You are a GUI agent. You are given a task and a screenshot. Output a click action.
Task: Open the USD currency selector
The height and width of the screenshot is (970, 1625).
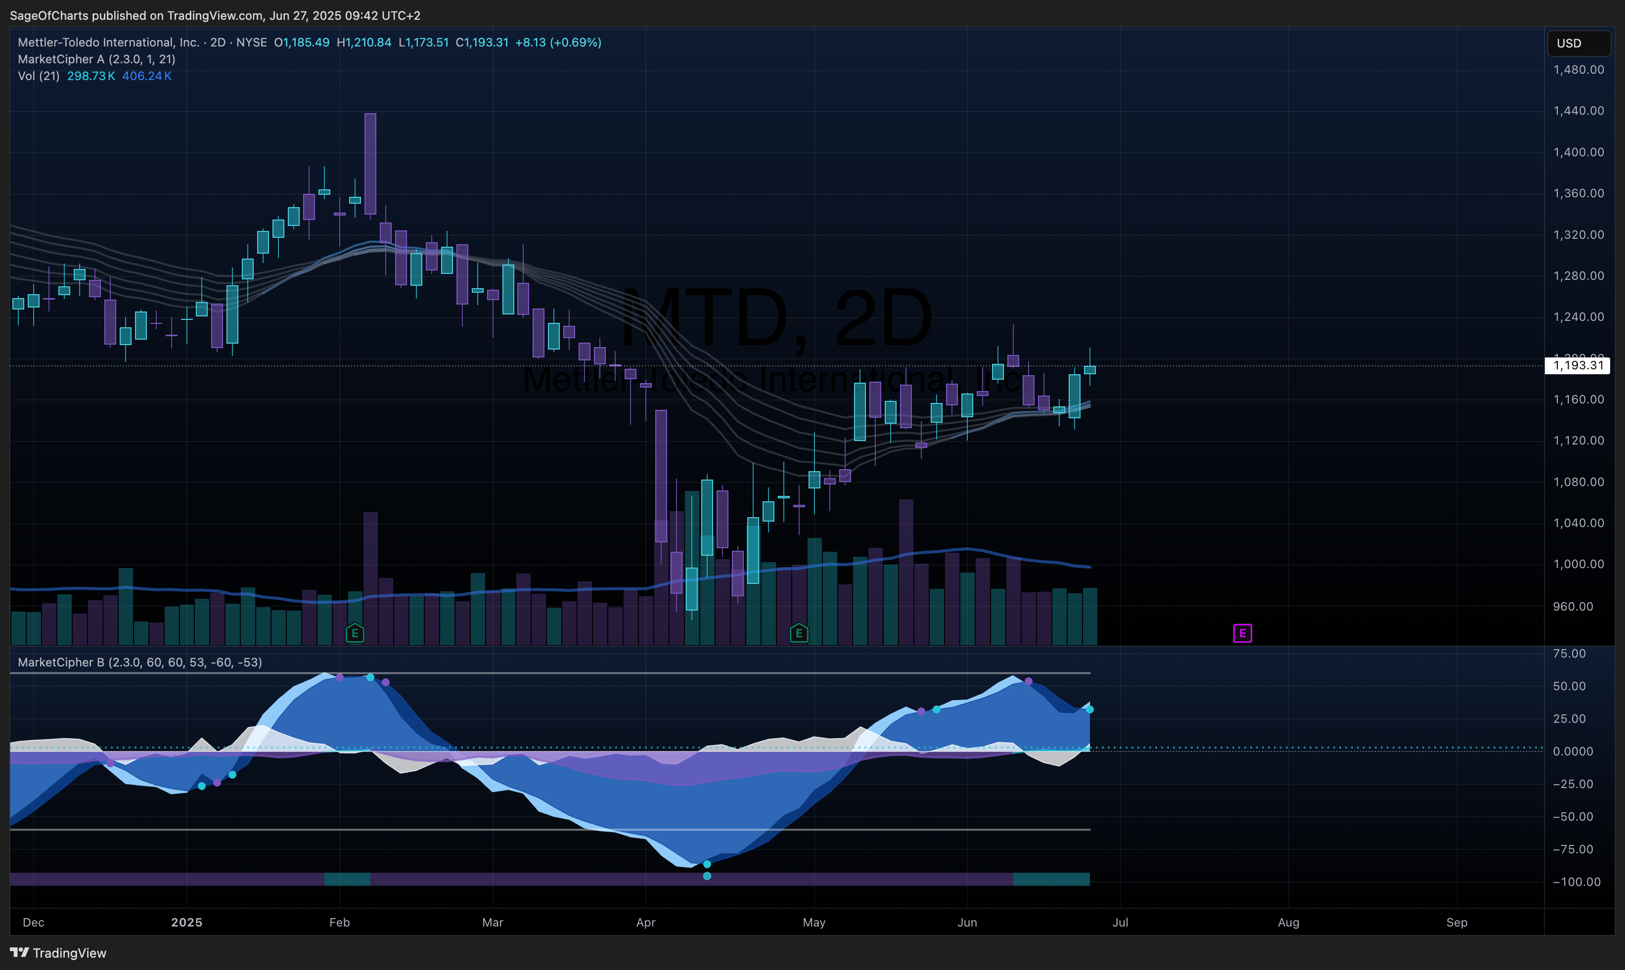tap(1579, 43)
